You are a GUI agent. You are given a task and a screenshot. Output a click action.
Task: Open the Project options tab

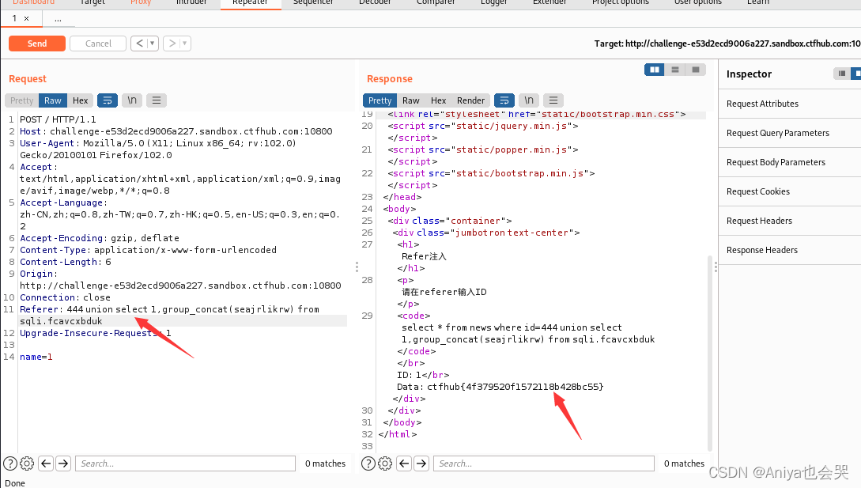pos(620,2)
